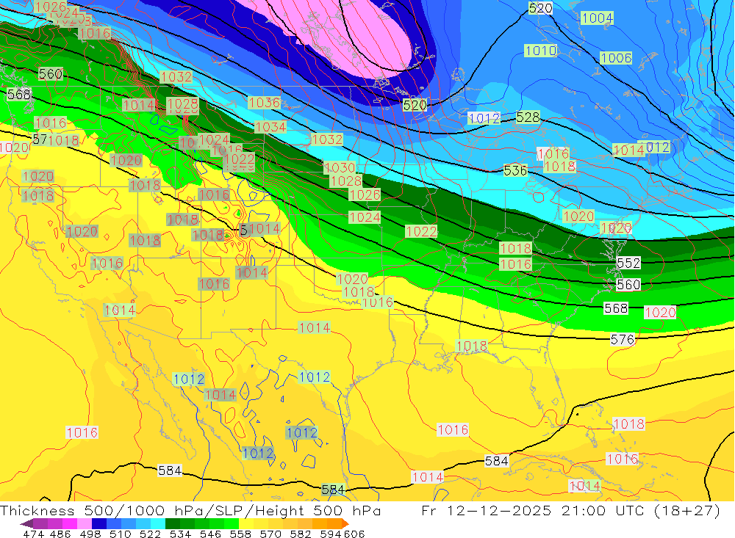Click the '(18+27)' forecast hour text
The height and width of the screenshot is (538, 735).
click(686, 510)
